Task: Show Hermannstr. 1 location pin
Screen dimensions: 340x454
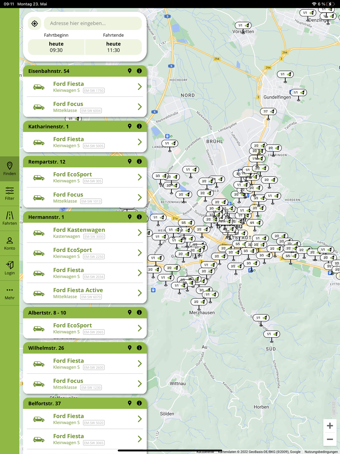Action: point(130,217)
